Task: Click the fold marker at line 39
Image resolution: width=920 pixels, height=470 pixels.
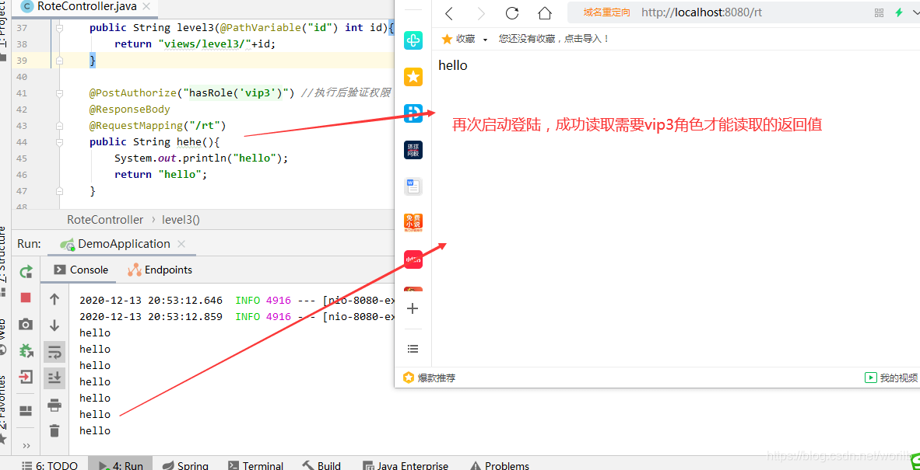Action: coord(59,61)
